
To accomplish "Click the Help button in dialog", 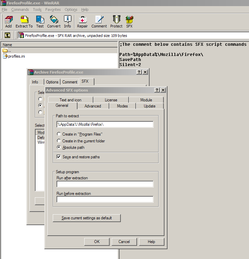I will (152, 242).
